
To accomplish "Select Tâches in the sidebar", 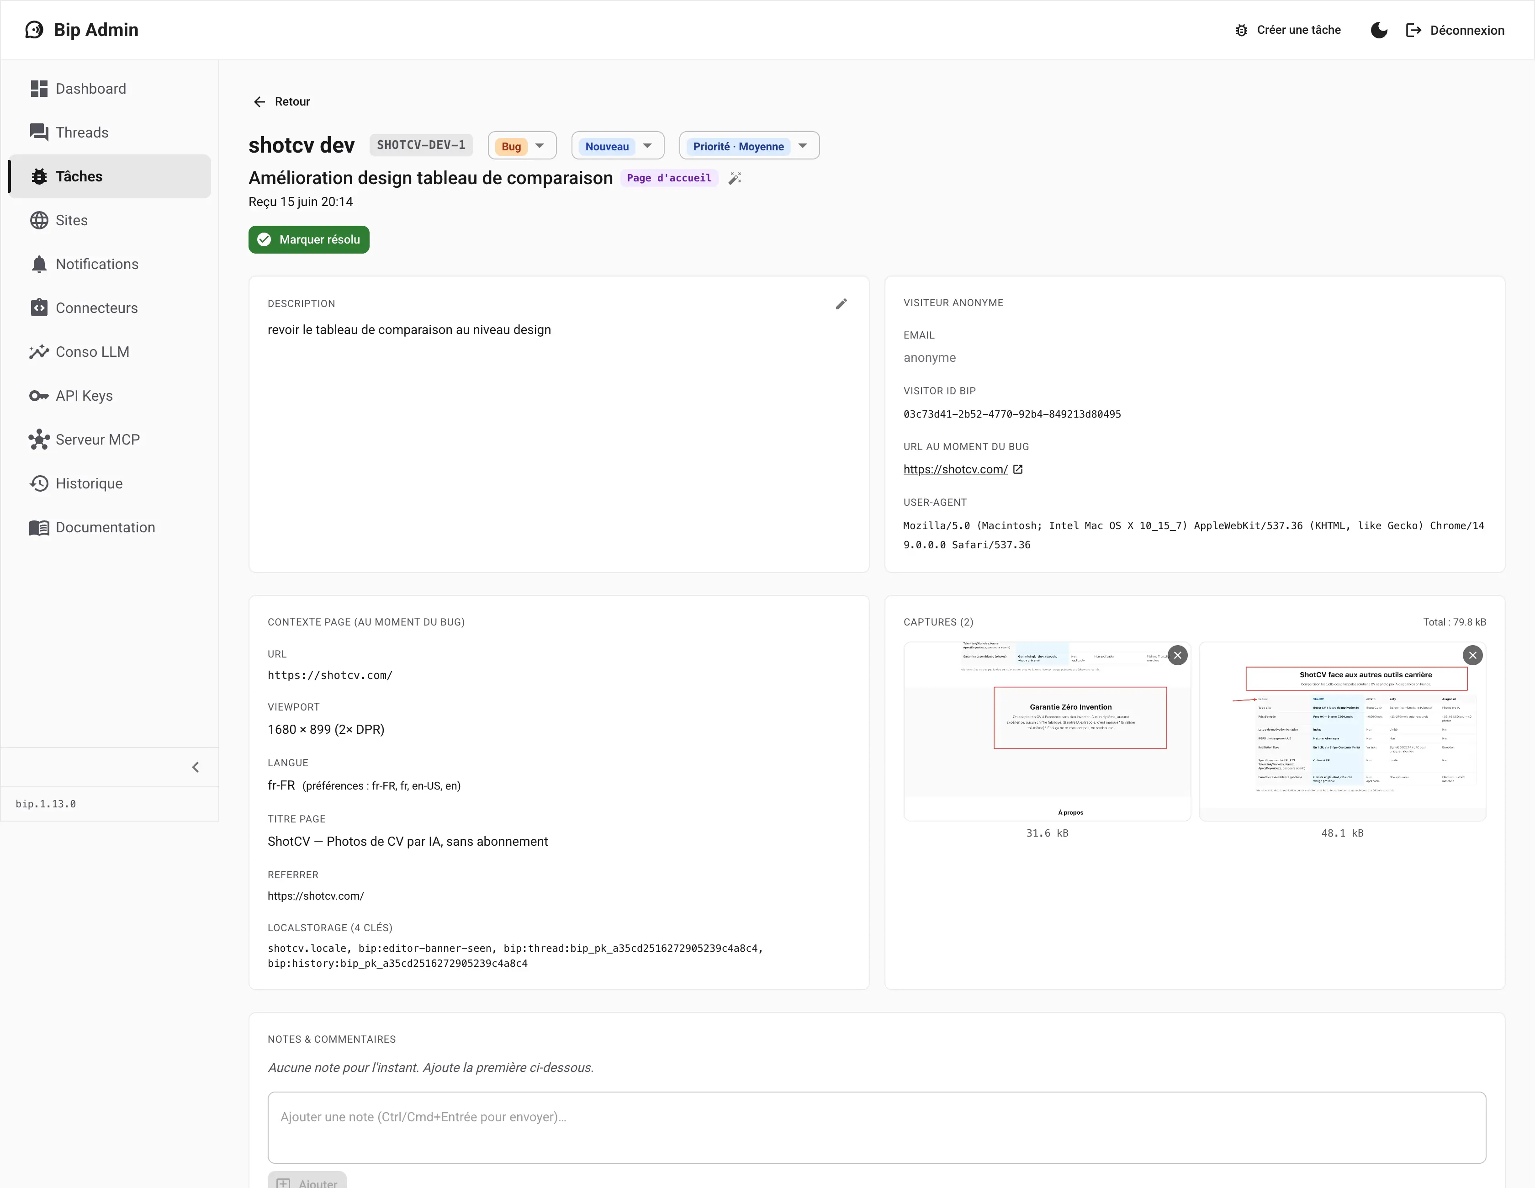I will 110,176.
